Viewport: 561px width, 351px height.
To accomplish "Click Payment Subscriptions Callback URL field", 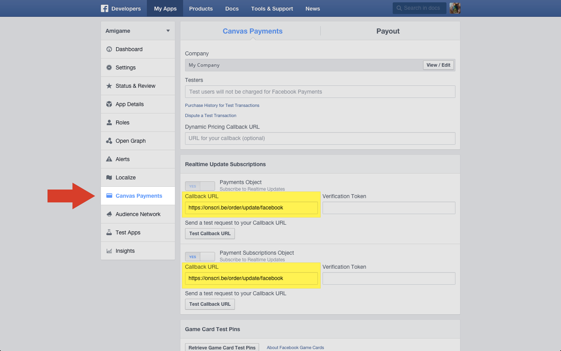I will point(251,278).
